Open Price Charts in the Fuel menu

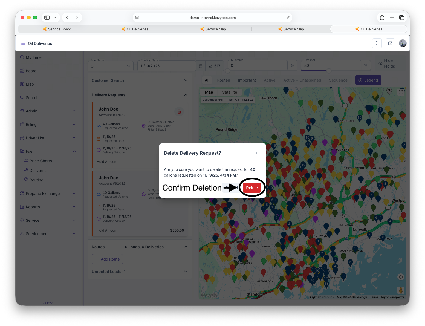[41, 161]
